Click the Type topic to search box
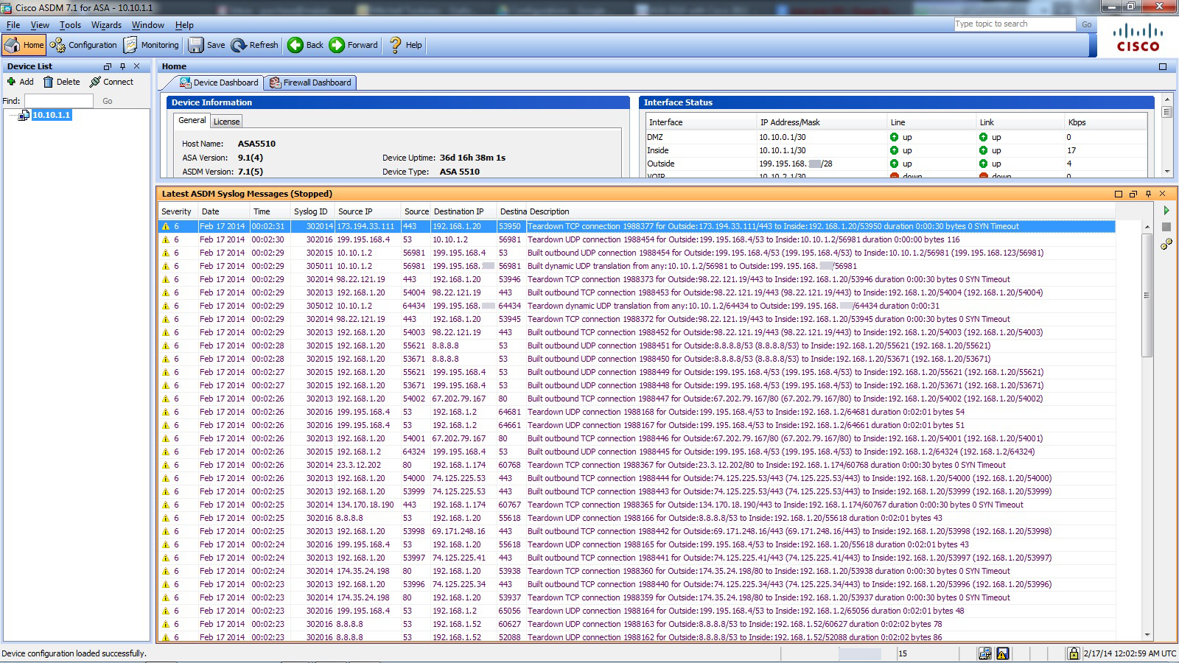The image size is (1179, 663). [1015, 24]
